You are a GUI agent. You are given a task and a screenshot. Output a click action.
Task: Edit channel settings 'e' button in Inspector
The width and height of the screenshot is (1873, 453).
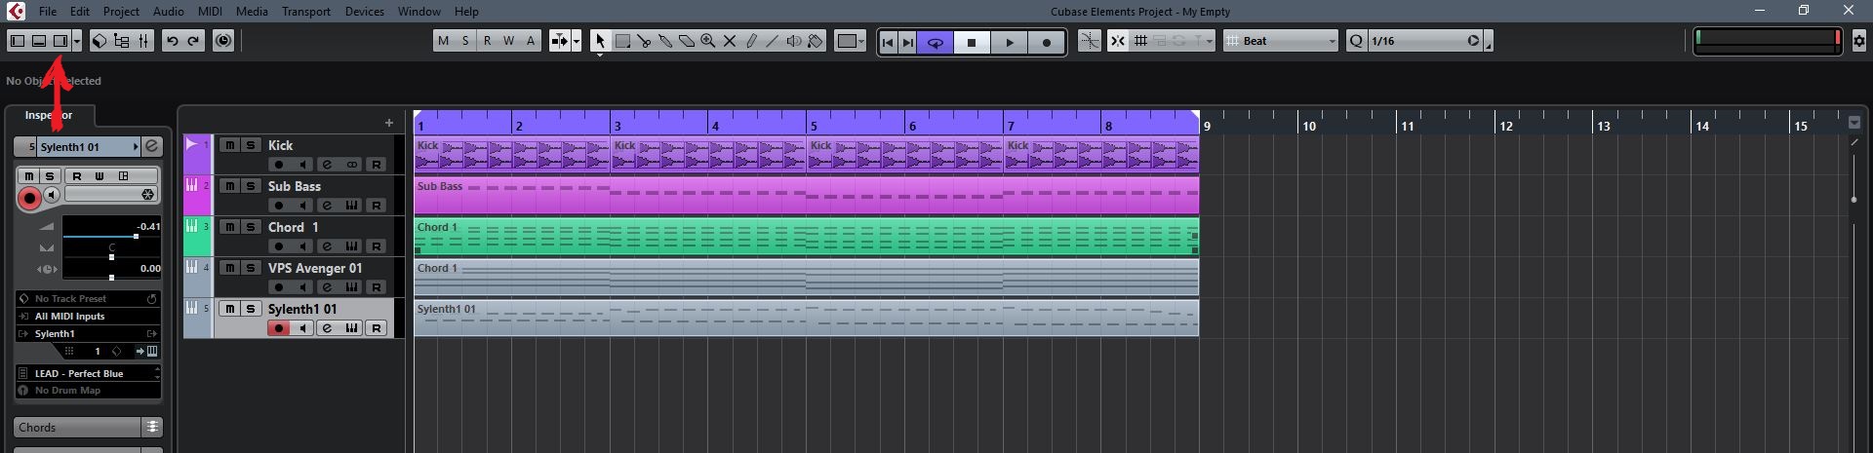click(x=152, y=147)
